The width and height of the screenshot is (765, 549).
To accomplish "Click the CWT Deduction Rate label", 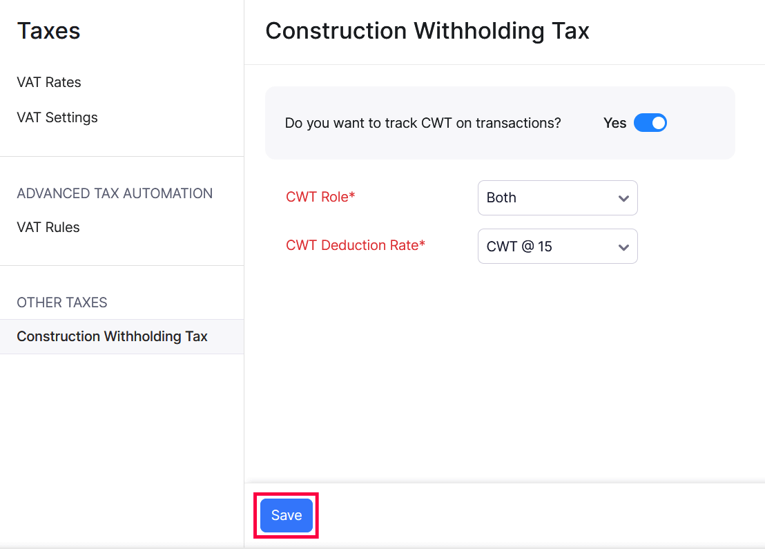I will tap(356, 245).
